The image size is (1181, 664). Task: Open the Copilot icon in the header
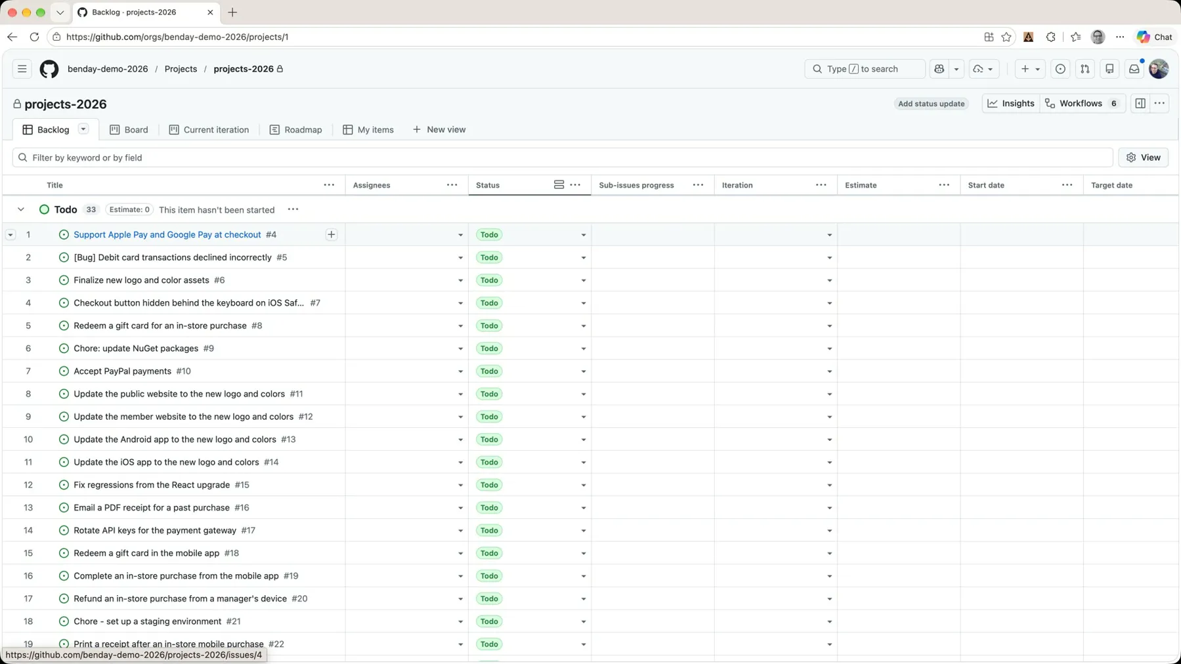(x=939, y=69)
